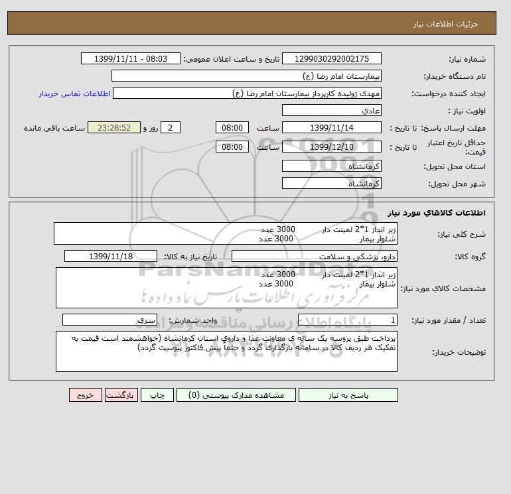511x494 pixels.
Task: Click the label توضیحات خریدار
Action: pos(459,352)
